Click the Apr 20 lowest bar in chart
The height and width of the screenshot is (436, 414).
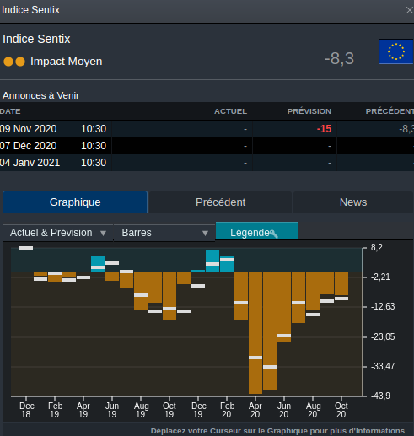(255, 332)
